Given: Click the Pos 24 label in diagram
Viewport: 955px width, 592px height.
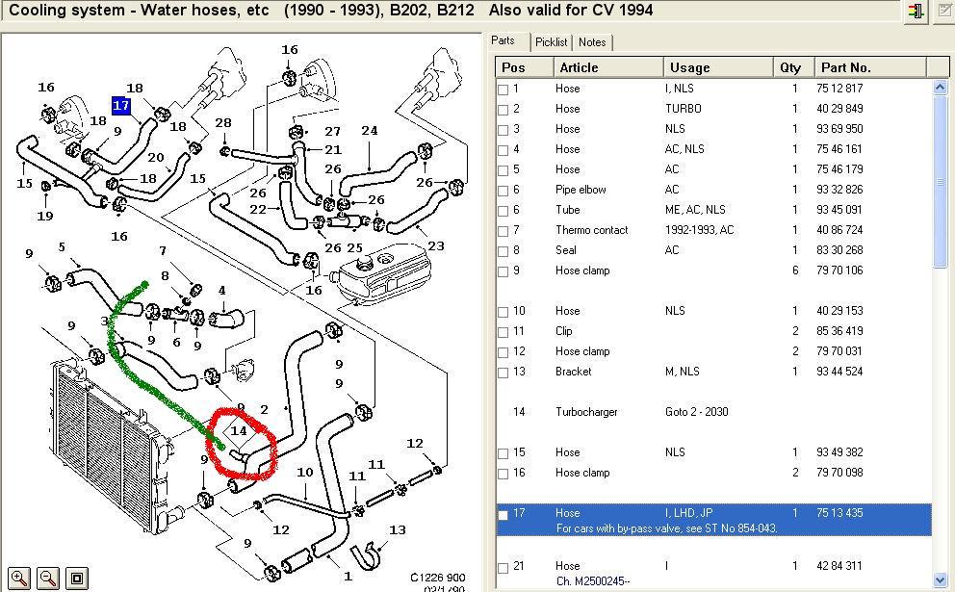Looking at the screenshot, I should click(369, 130).
